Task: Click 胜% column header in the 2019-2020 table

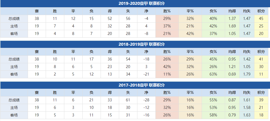Action: (x=167, y=11)
